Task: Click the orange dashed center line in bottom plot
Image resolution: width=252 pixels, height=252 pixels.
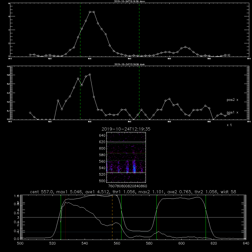Action: (112, 217)
